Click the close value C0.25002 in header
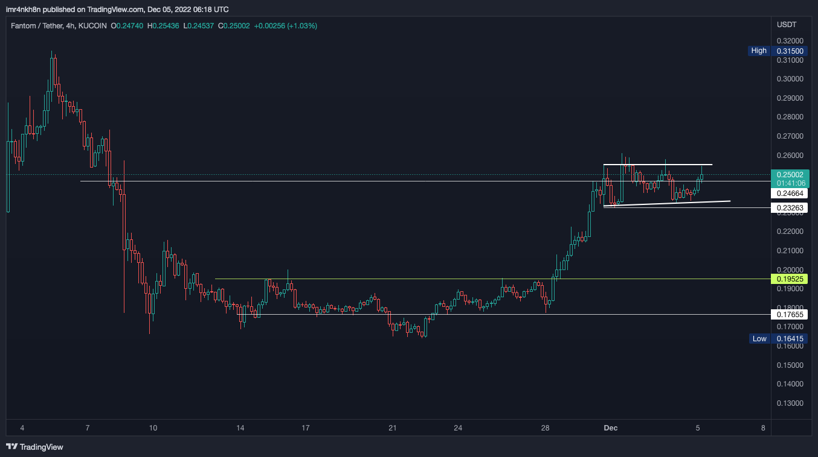This screenshot has height=457, width=818. point(234,26)
